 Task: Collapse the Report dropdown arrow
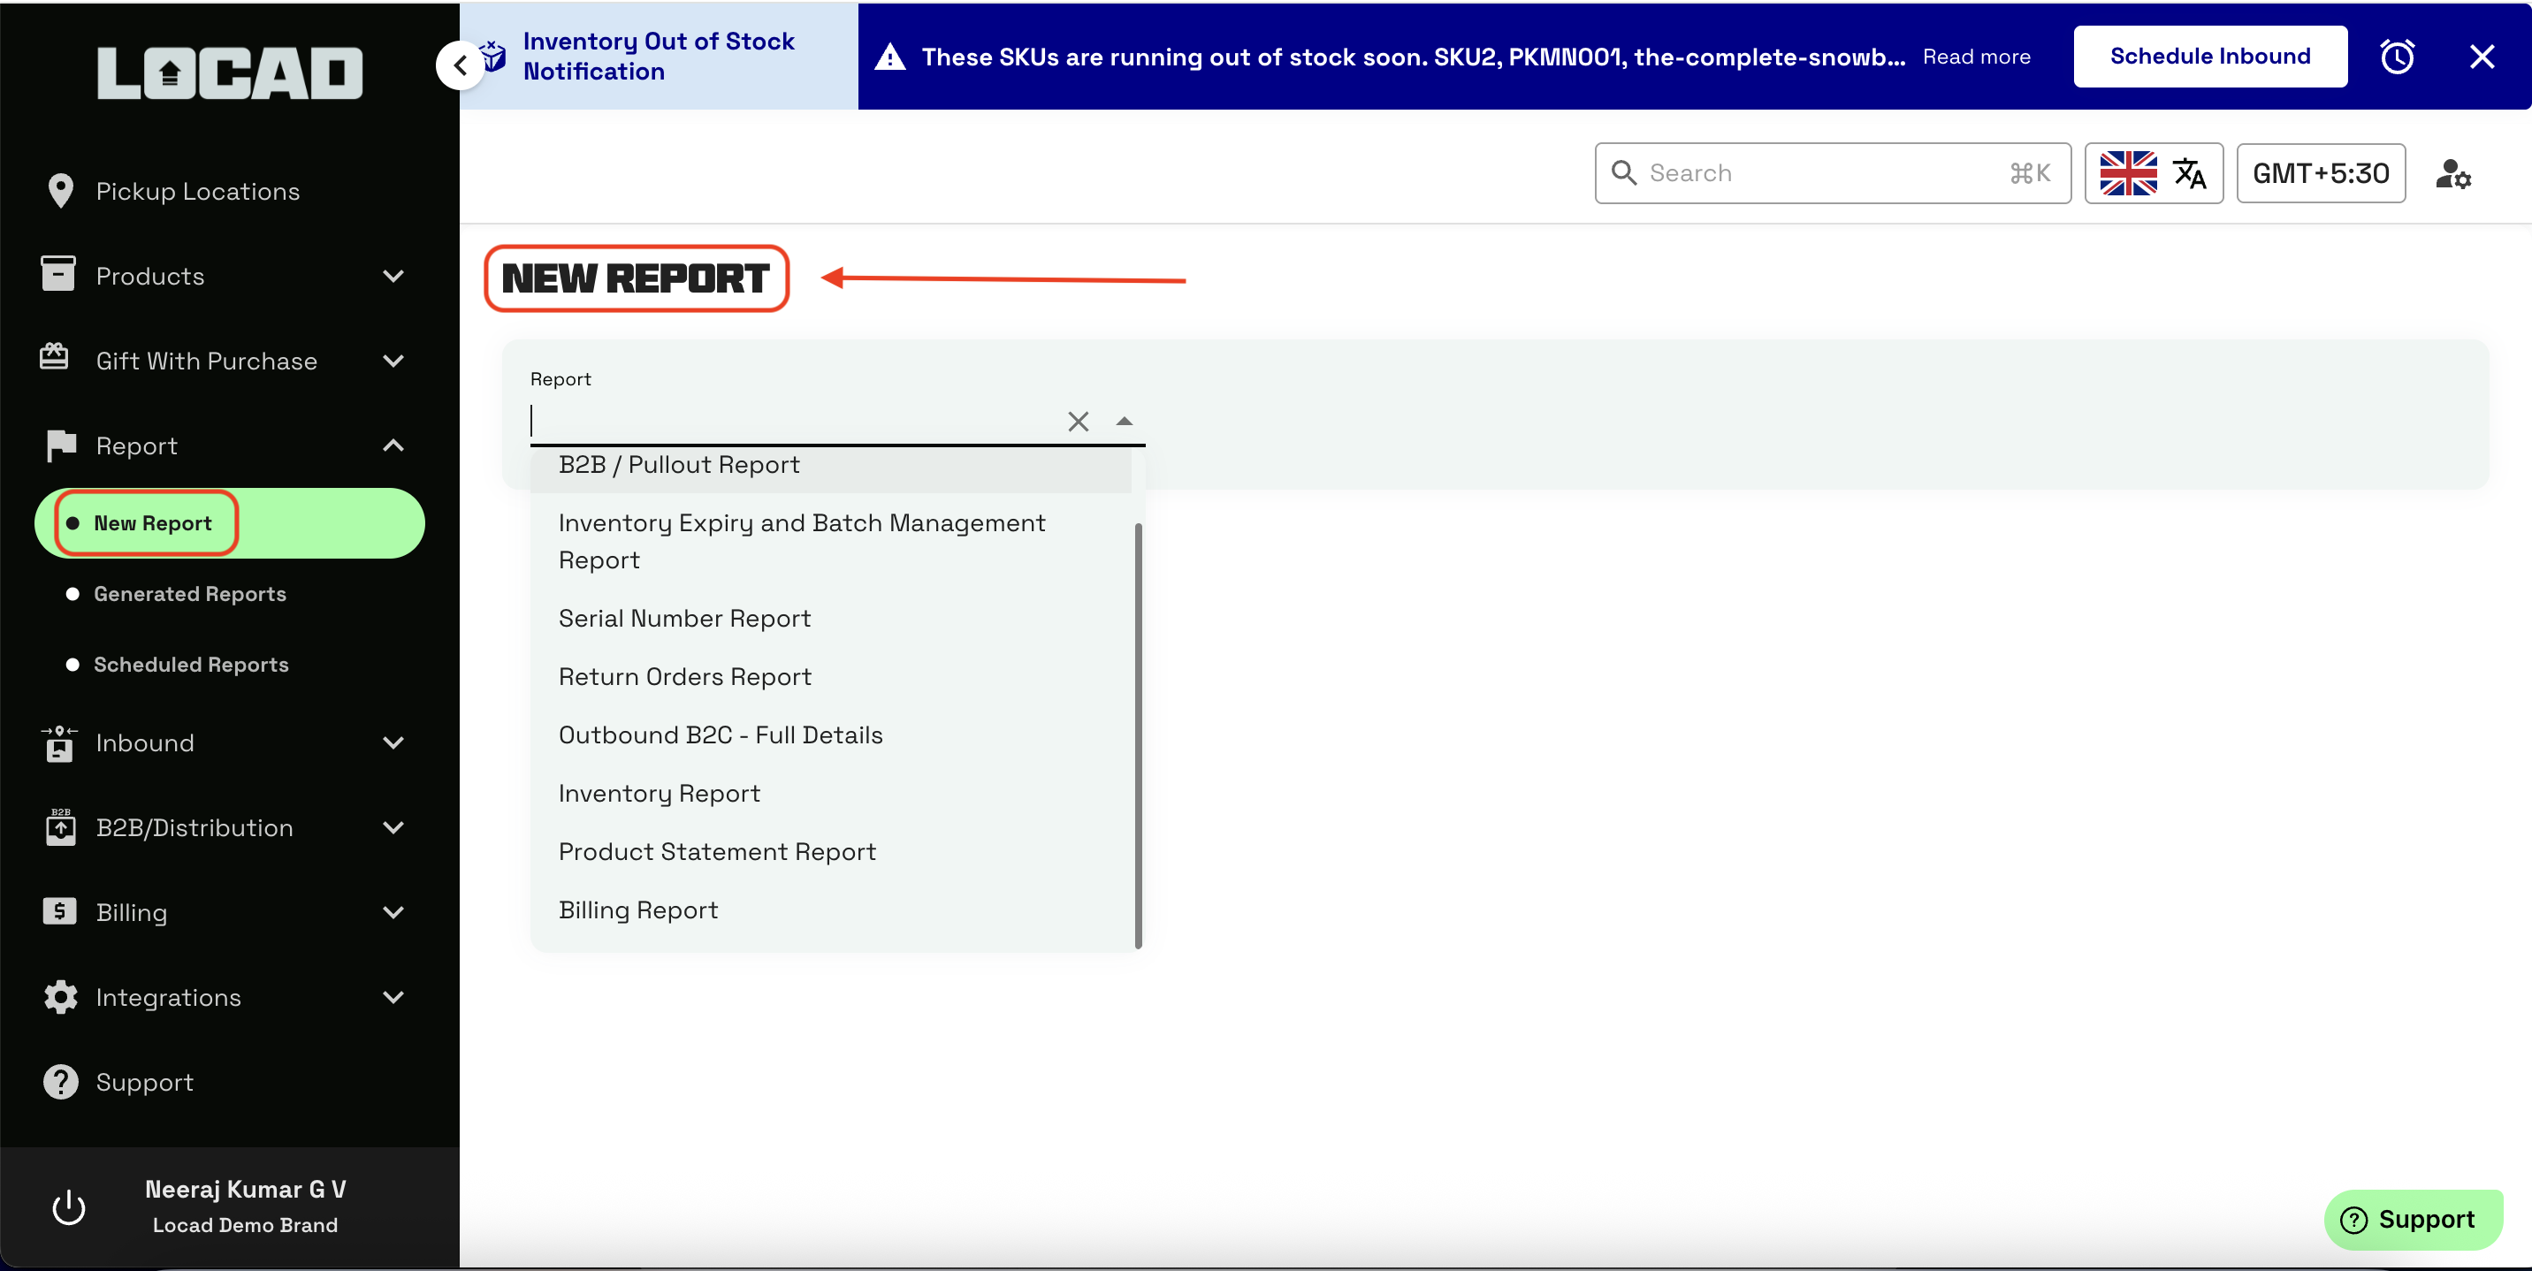point(1124,422)
